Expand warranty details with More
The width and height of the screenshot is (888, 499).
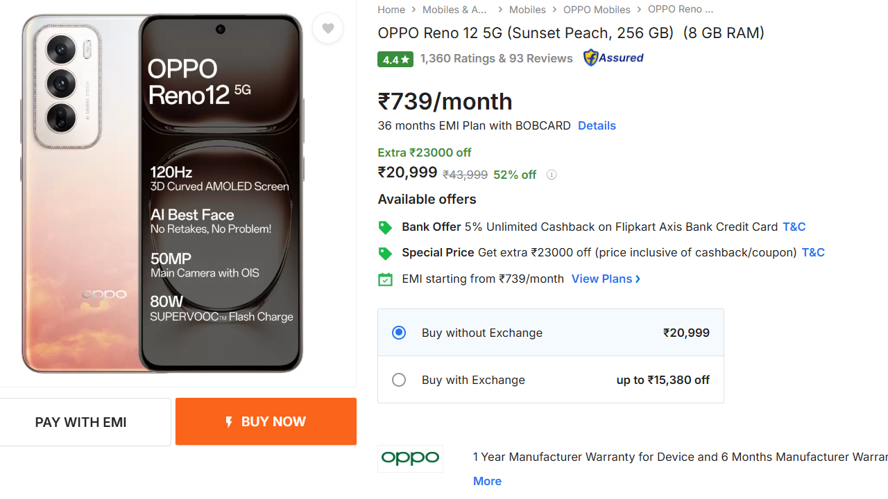point(487,481)
